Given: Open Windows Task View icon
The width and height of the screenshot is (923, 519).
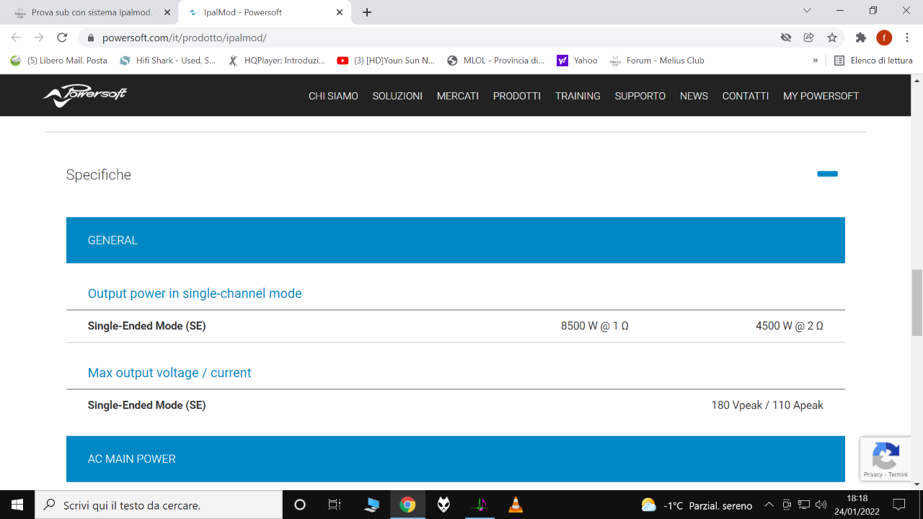Looking at the screenshot, I should click(335, 505).
